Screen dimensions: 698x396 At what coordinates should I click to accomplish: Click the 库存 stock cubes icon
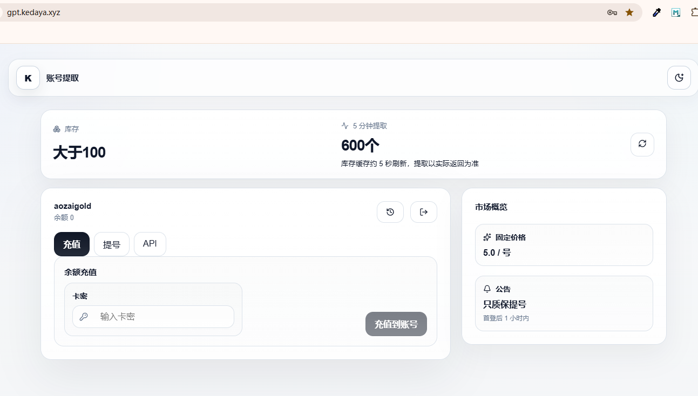tap(57, 129)
